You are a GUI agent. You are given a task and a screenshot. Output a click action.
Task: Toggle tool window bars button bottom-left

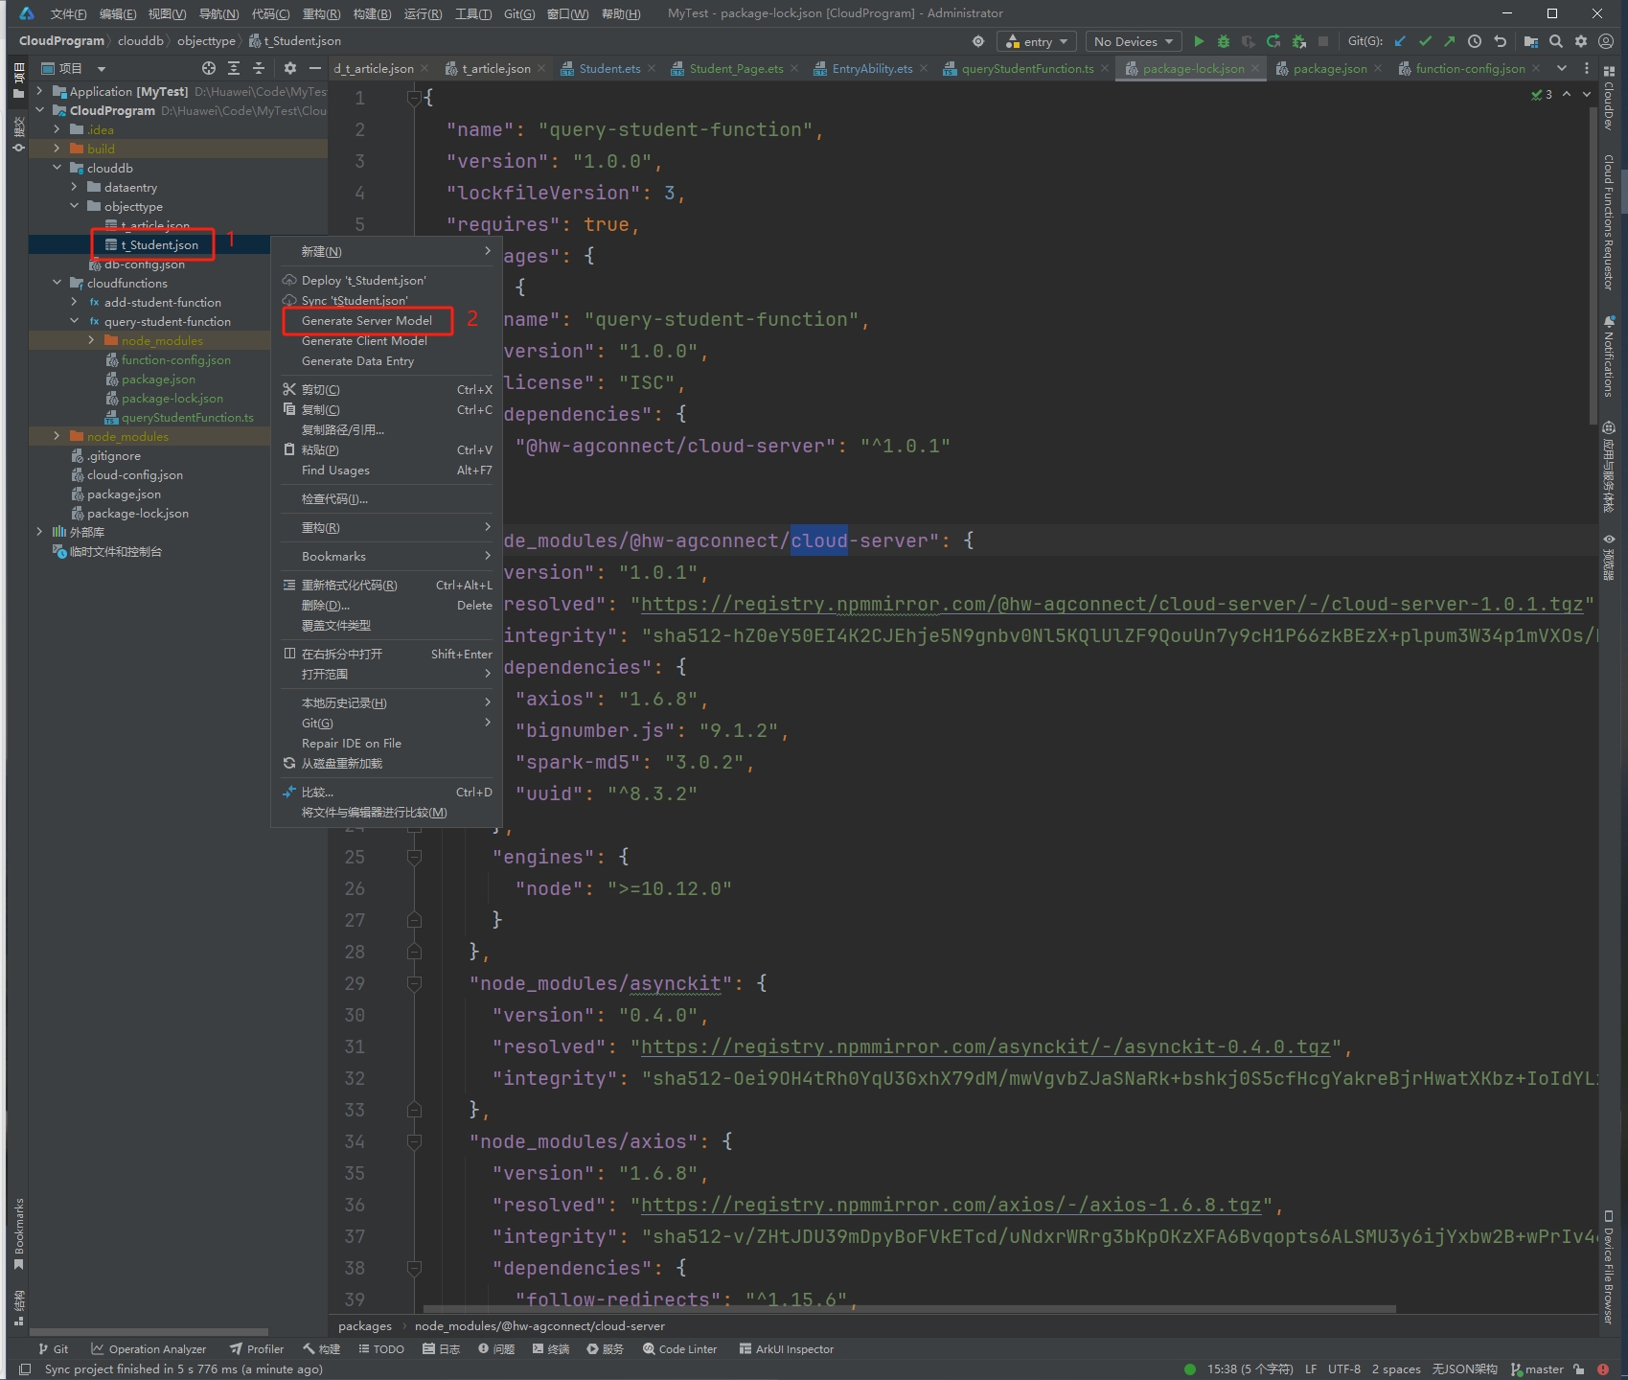click(25, 1369)
